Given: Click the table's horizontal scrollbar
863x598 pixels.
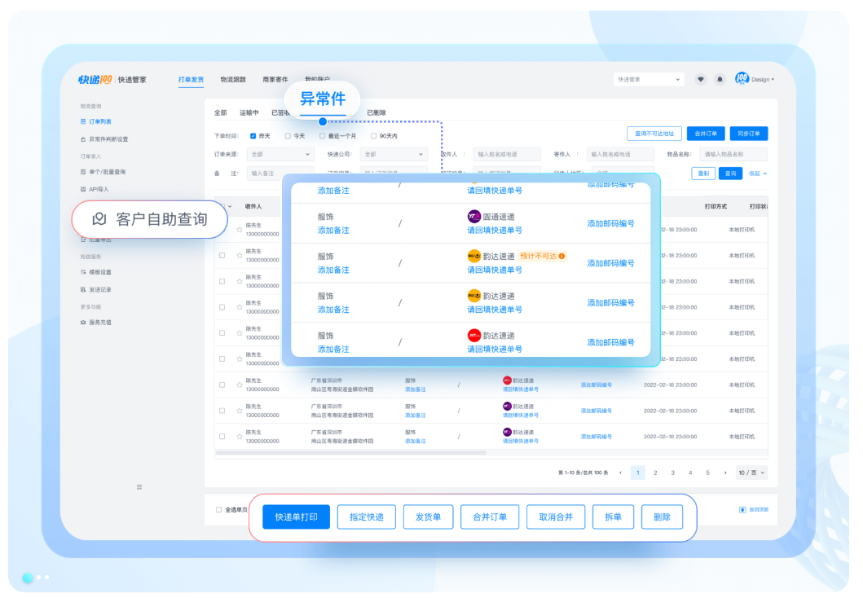Looking at the screenshot, I should (x=351, y=453).
